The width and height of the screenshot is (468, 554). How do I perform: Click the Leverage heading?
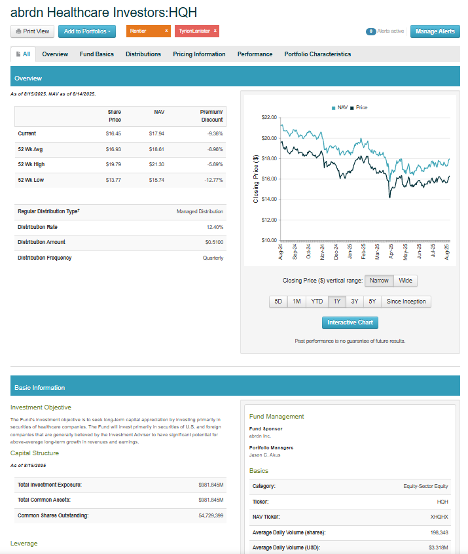tap(24, 544)
